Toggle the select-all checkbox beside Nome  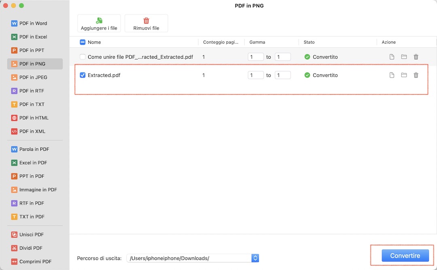(83, 42)
